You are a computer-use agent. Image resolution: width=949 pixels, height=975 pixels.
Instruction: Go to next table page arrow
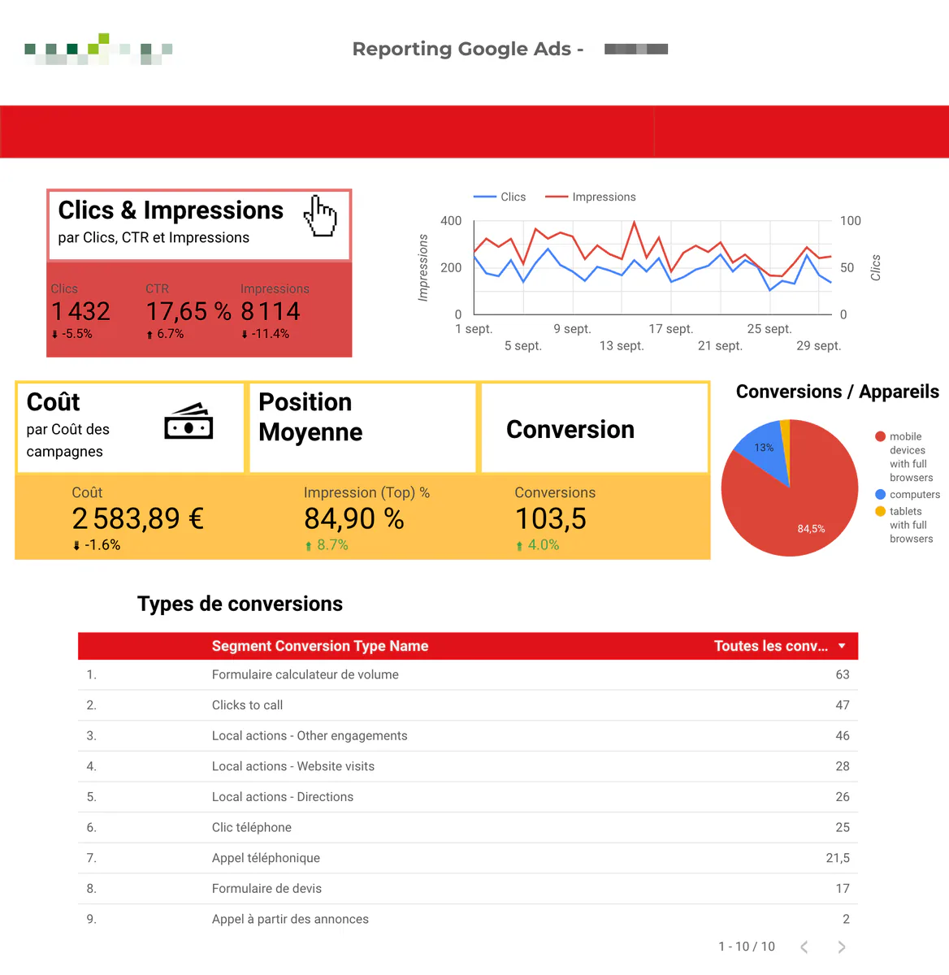(842, 947)
